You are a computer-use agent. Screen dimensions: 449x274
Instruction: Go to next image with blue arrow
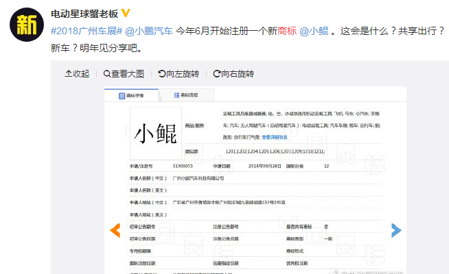396,230
